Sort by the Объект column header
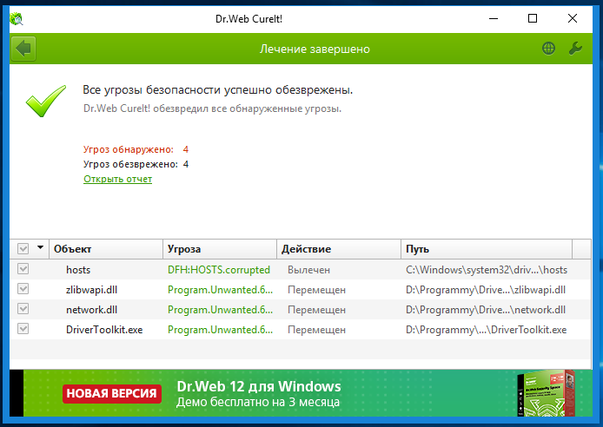Viewport: 603px width, 427px height. tap(106, 249)
